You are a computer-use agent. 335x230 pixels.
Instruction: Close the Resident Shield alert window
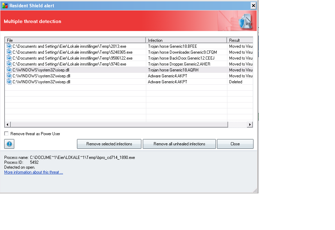253,6
